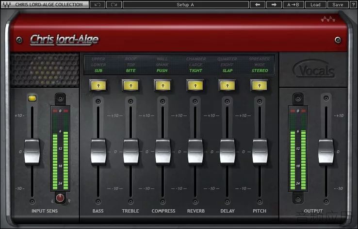Click the yellow input sens indicator light
This screenshot has height=229, width=358.
click(32, 98)
